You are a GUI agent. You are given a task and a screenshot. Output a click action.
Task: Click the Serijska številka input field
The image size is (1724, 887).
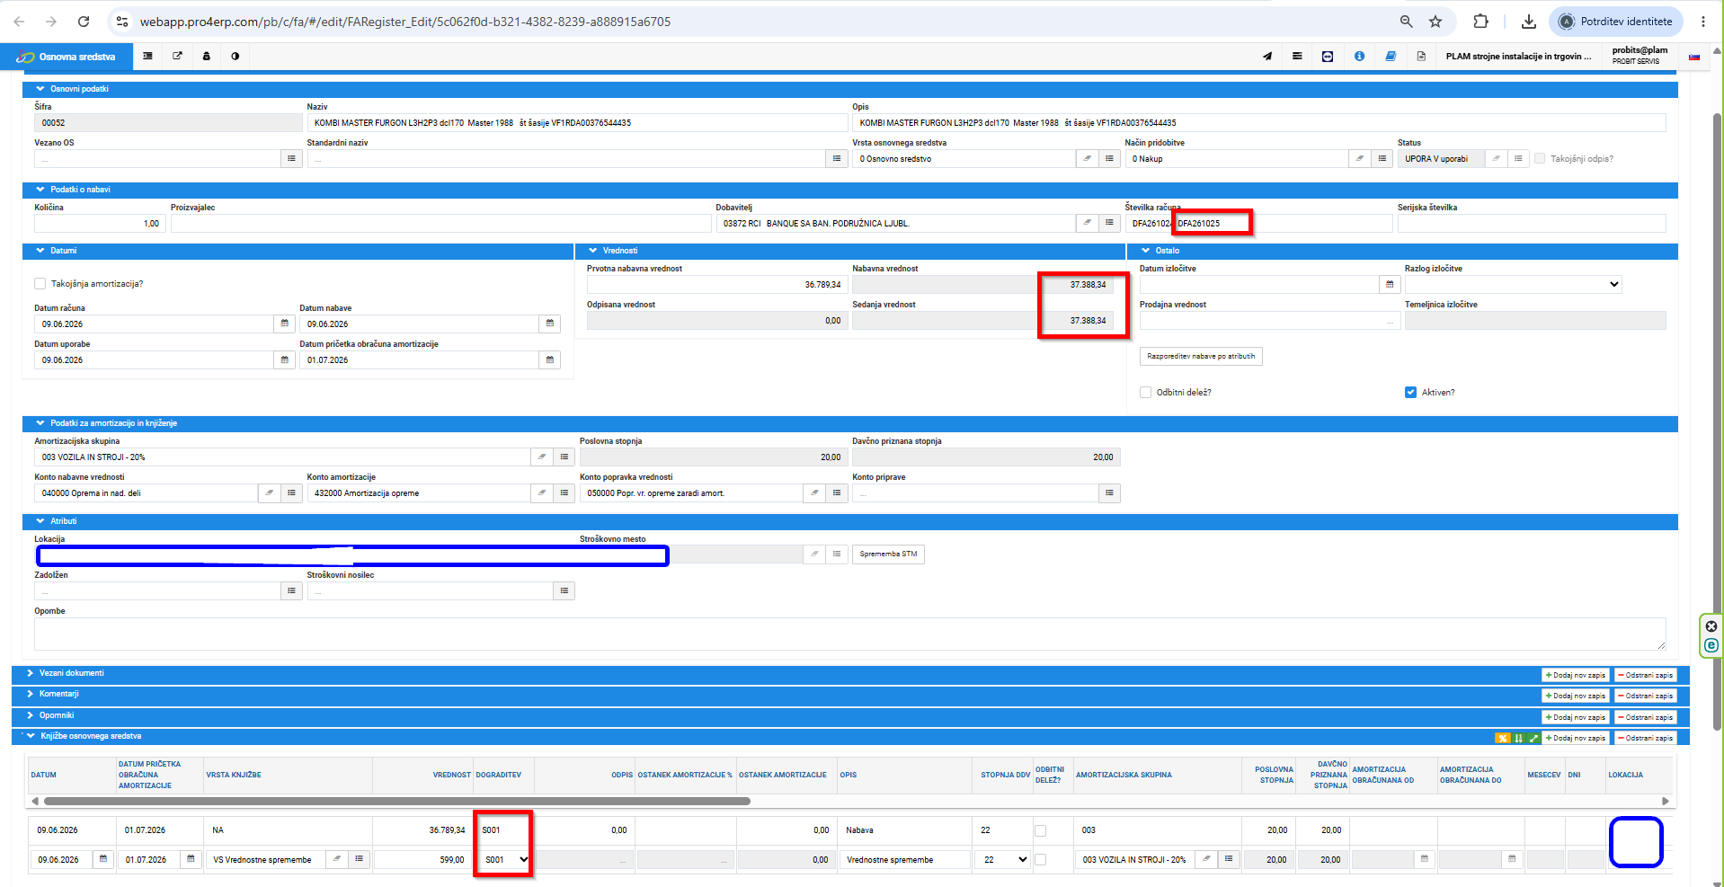pyautogui.click(x=1531, y=223)
